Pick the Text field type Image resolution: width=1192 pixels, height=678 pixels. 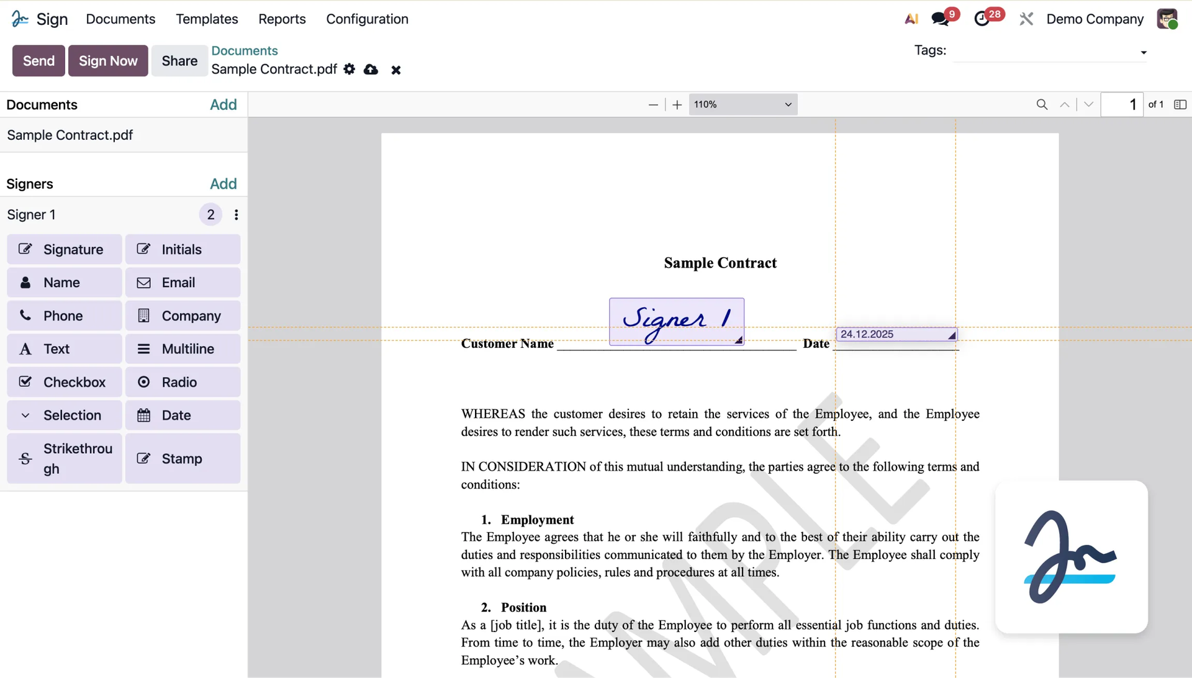coord(65,349)
